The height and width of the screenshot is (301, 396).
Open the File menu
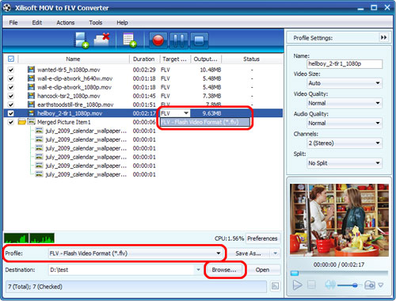[x=13, y=22]
